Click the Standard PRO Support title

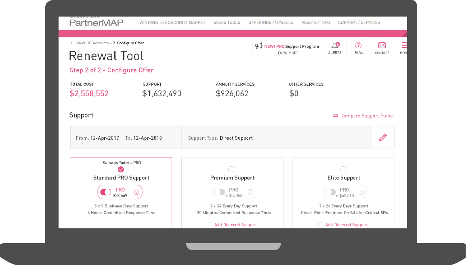coord(121,178)
